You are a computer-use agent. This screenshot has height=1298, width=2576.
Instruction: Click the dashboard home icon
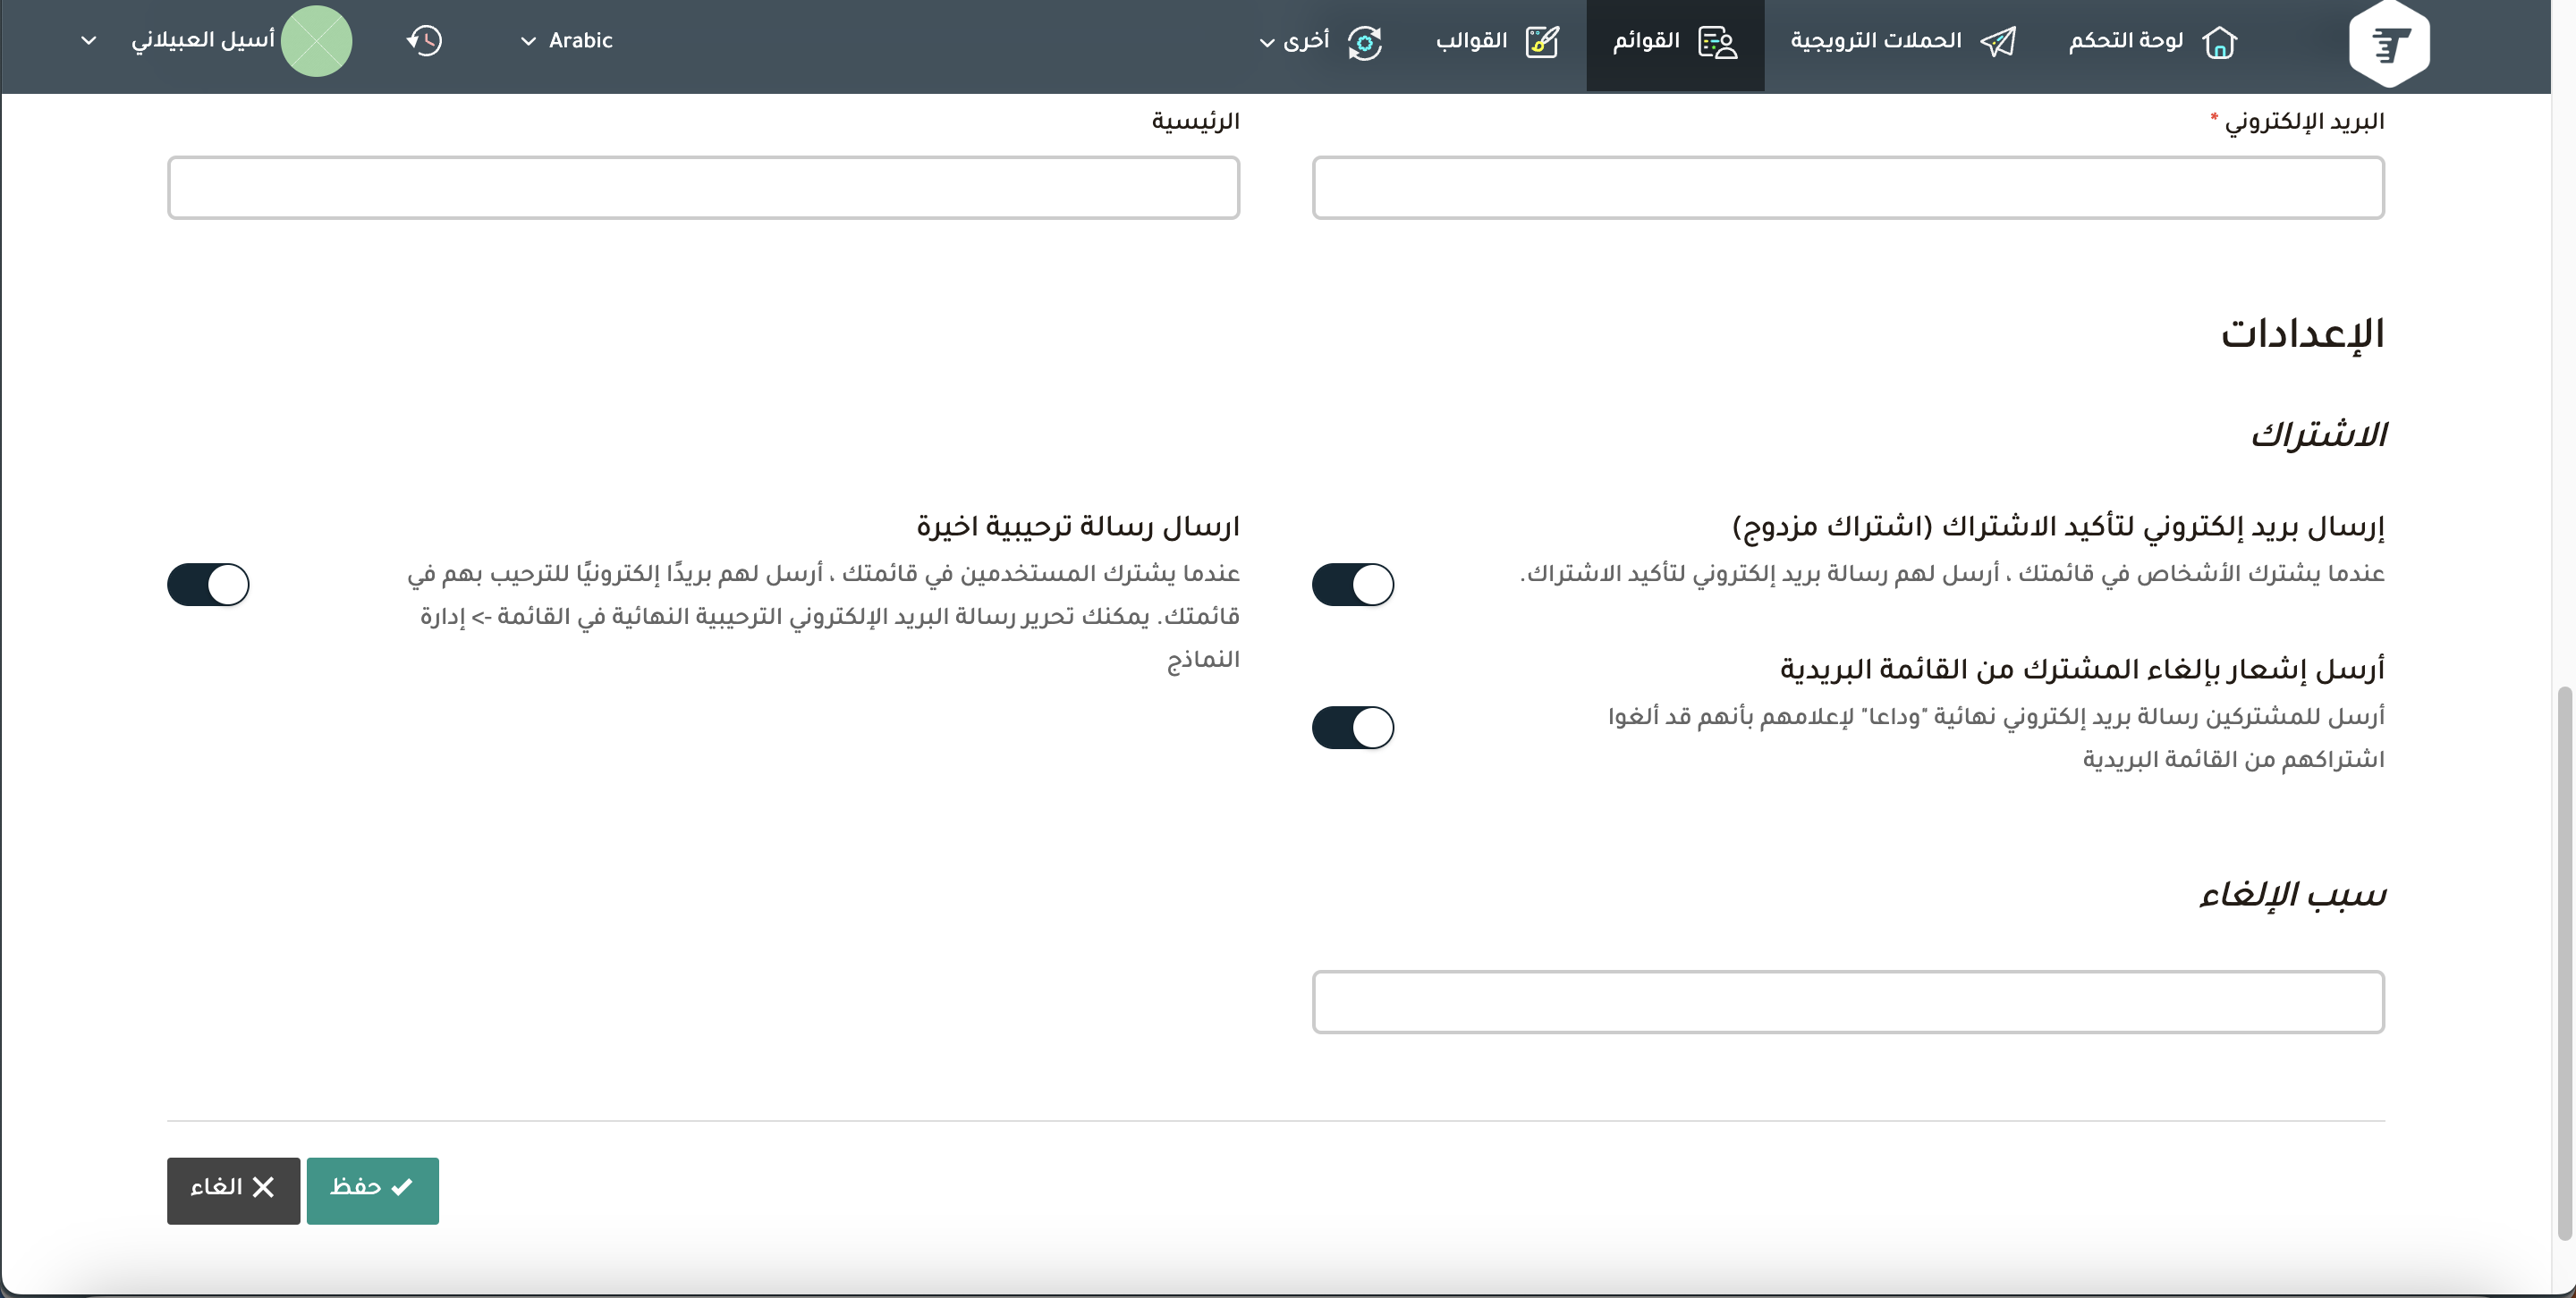(2219, 42)
